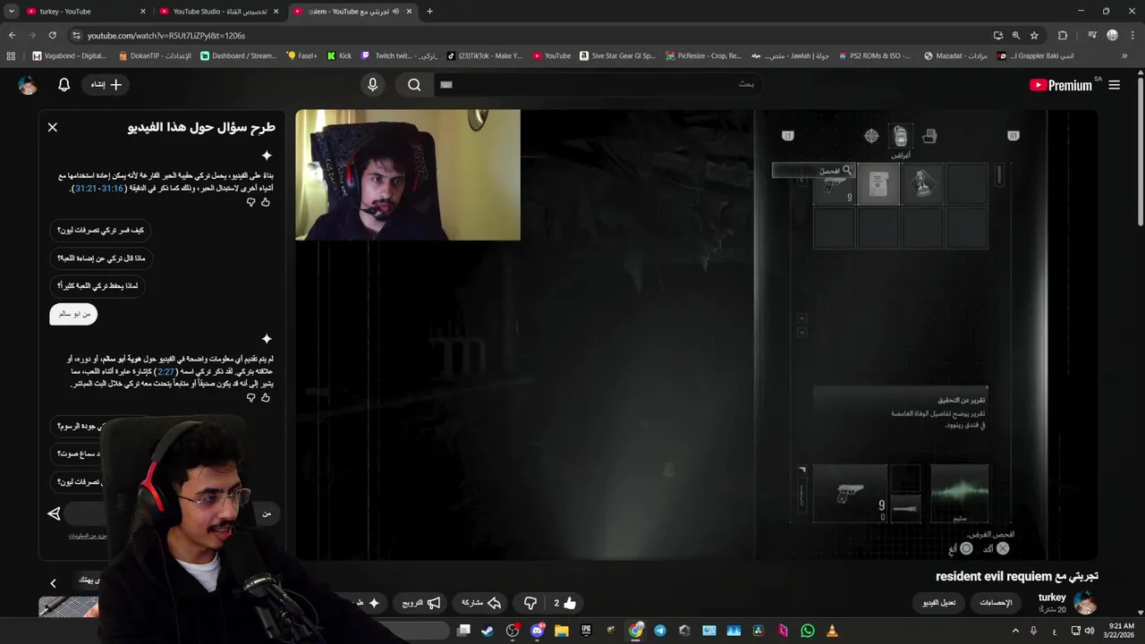This screenshot has width=1145, height=644.
Task: Bookmark this page with star icon
Action: click(x=1034, y=35)
